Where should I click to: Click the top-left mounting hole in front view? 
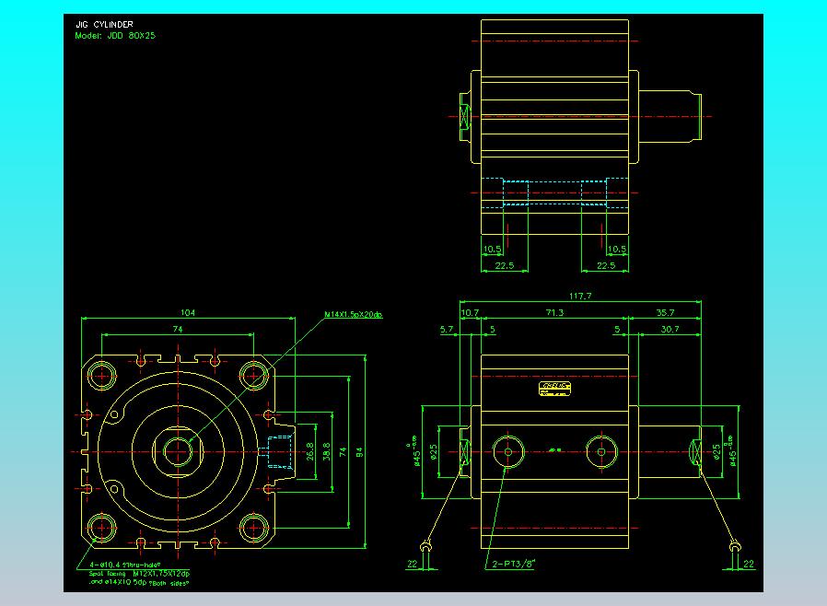[100, 375]
